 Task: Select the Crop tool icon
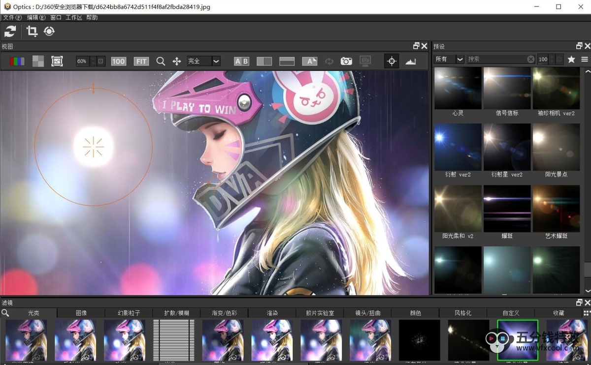[32, 31]
